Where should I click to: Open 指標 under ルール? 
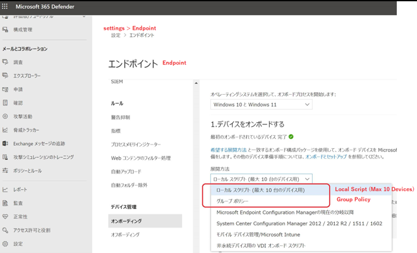pos(116,131)
